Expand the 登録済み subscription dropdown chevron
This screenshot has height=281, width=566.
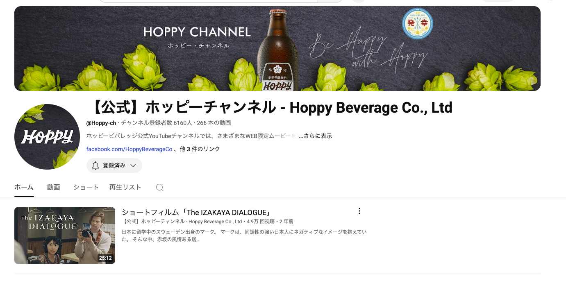[133, 165]
